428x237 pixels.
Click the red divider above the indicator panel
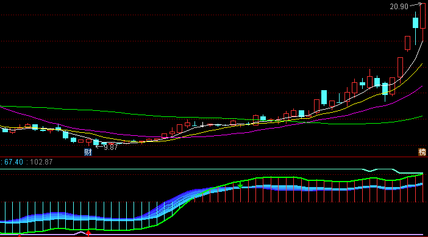coord(214,157)
